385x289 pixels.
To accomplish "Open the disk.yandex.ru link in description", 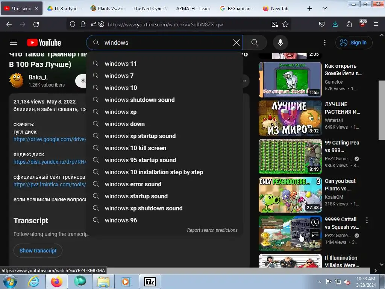I will coord(50,162).
